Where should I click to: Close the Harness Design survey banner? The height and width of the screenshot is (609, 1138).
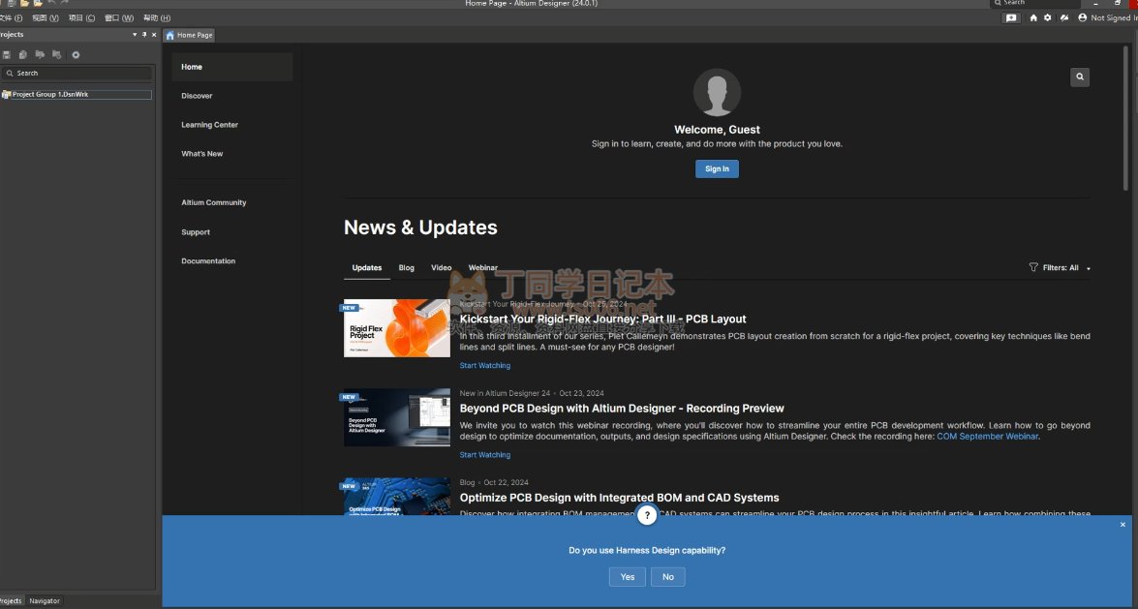click(x=1123, y=524)
